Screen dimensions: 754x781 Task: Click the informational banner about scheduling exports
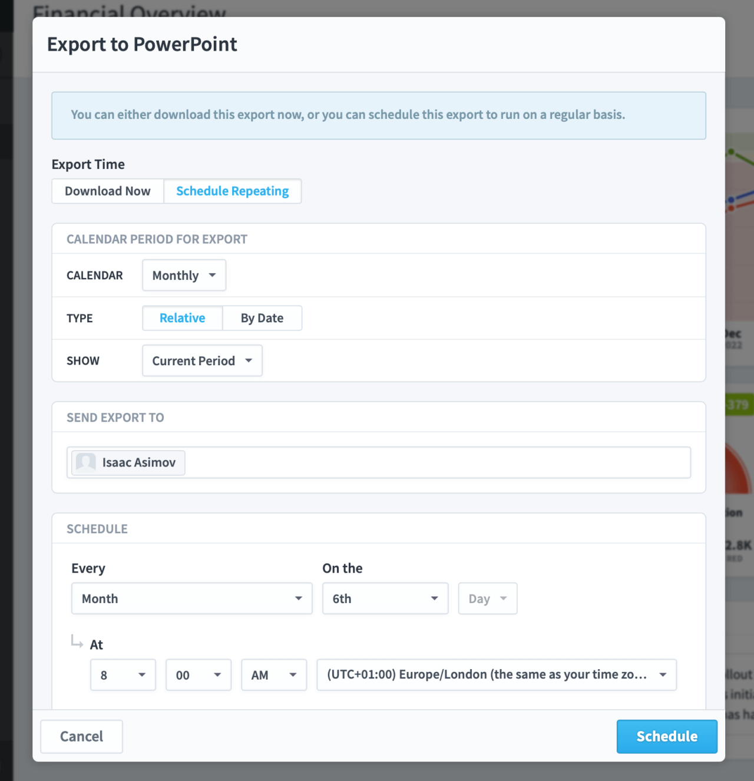coord(379,115)
